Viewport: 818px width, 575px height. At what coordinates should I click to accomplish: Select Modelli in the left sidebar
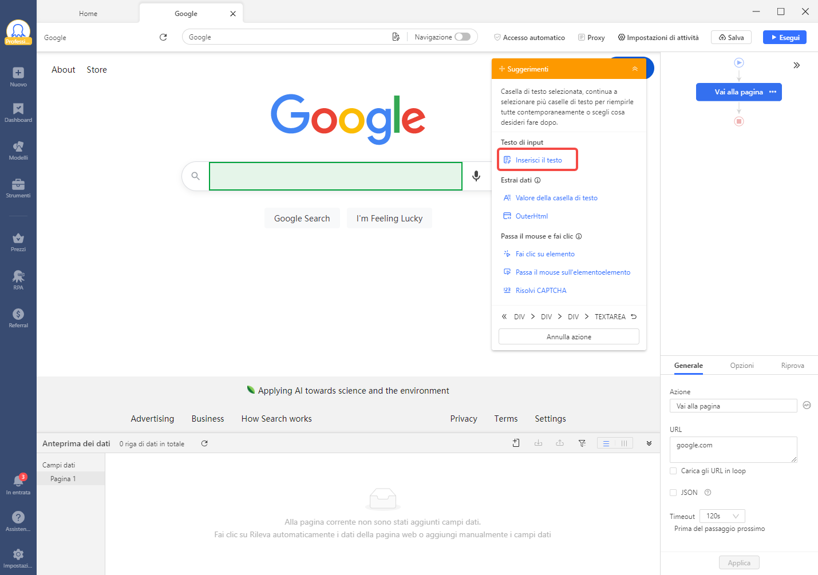coord(18,150)
